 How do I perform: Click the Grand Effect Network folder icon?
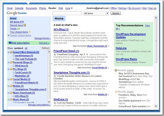point(11,52)
